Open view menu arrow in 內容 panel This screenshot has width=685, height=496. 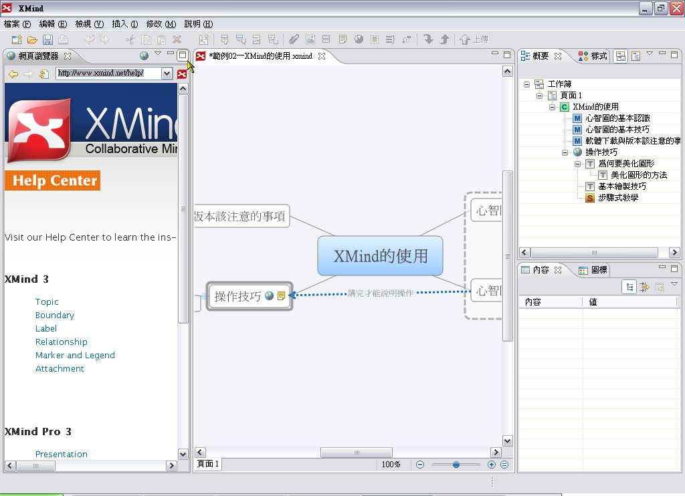674,284
